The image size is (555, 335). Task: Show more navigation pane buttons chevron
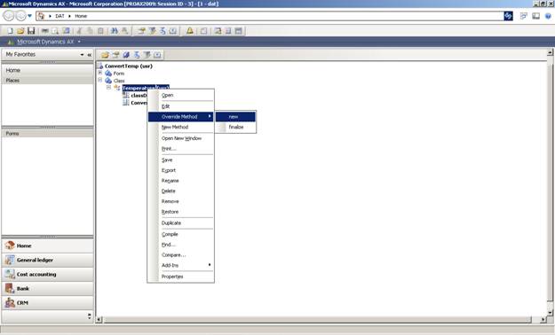pos(89,316)
